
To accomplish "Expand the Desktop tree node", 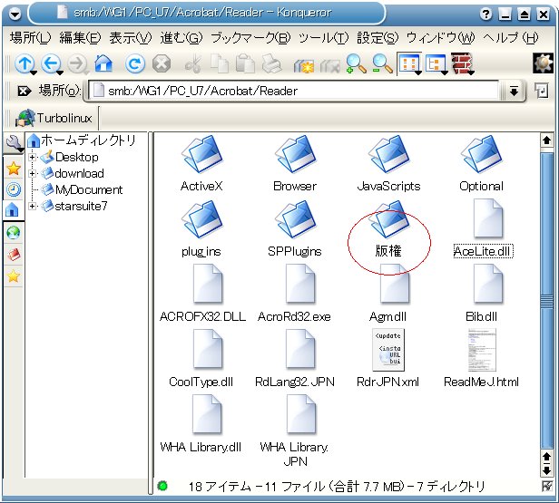I will 32,157.
